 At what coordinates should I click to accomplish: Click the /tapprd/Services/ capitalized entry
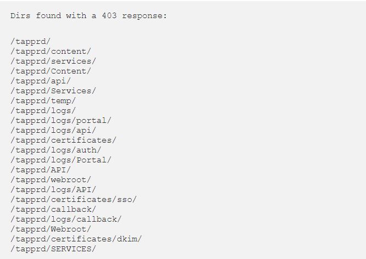point(53,91)
